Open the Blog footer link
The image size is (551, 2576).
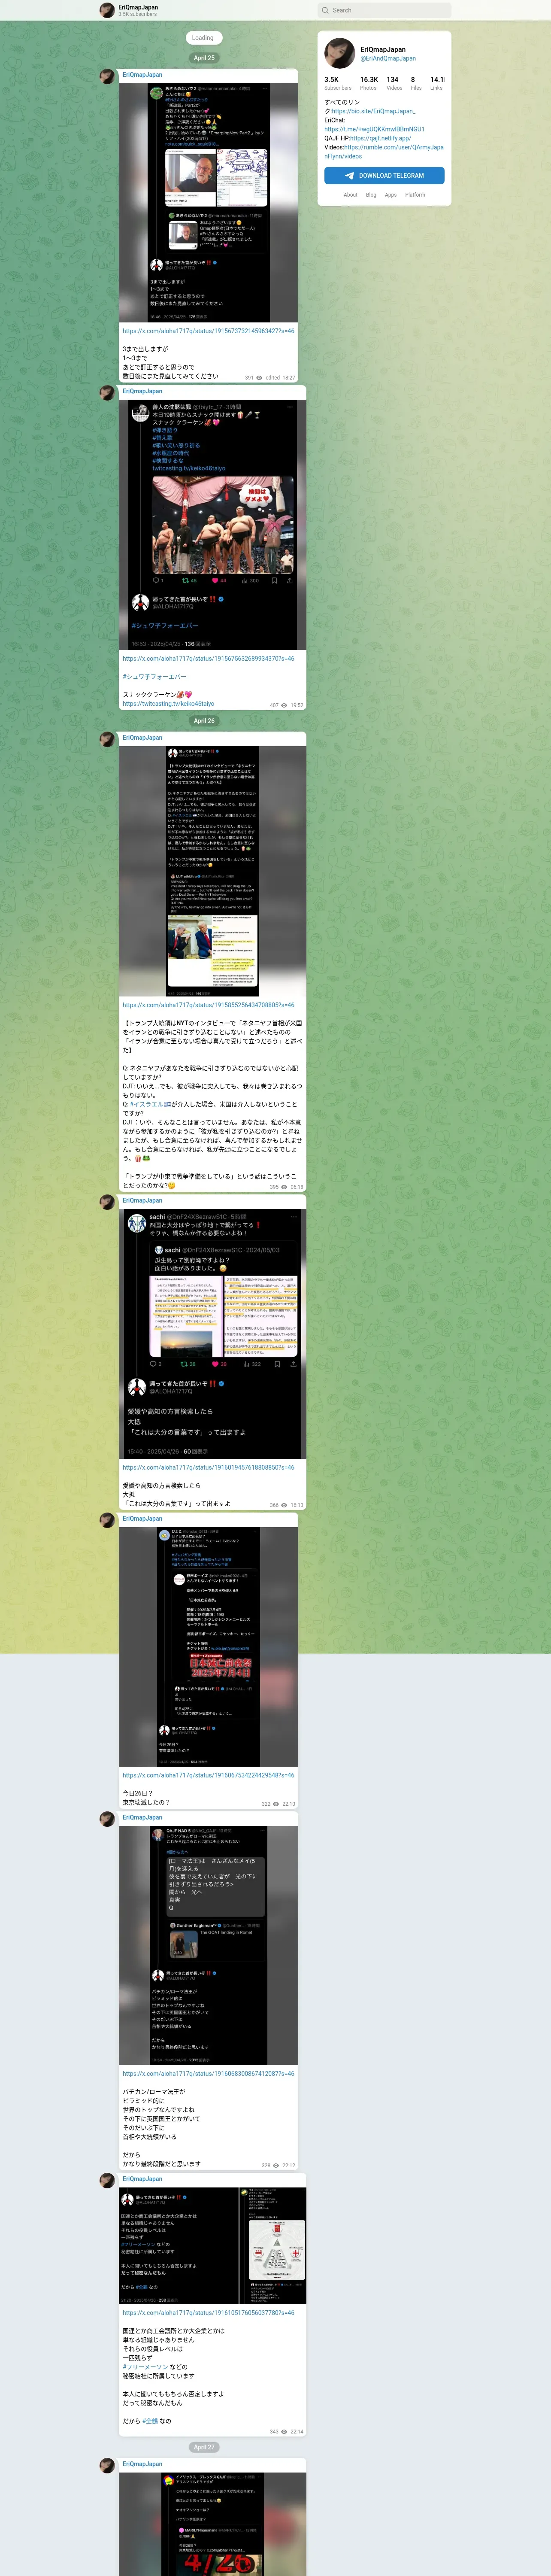(371, 195)
